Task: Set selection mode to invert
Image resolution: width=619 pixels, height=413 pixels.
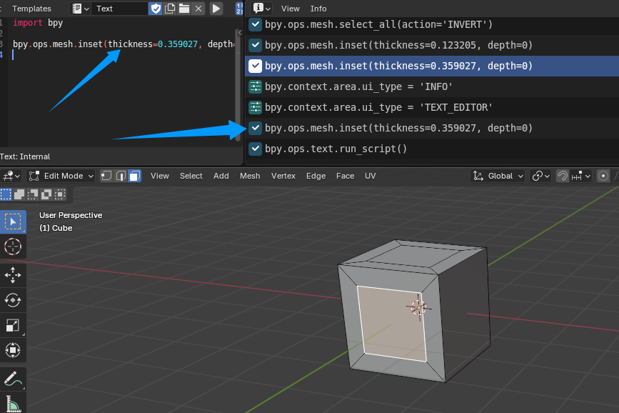Action: pos(46,194)
